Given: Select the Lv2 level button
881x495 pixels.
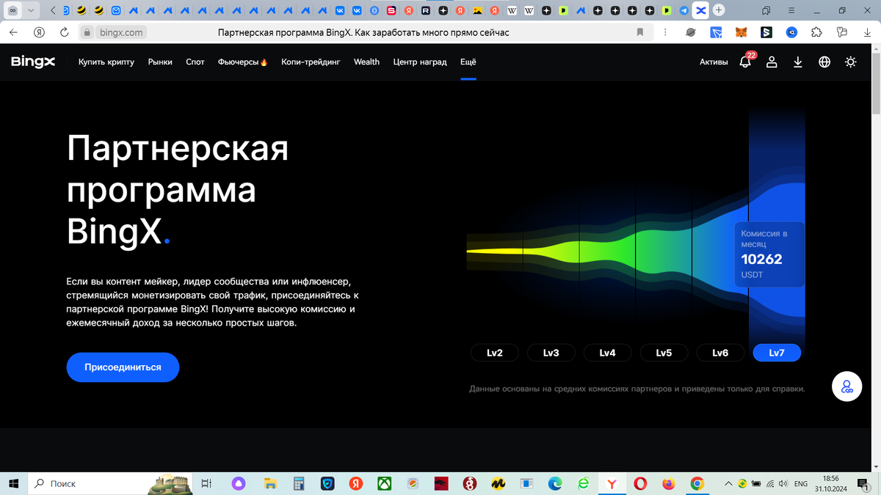Looking at the screenshot, I should 495,353.
